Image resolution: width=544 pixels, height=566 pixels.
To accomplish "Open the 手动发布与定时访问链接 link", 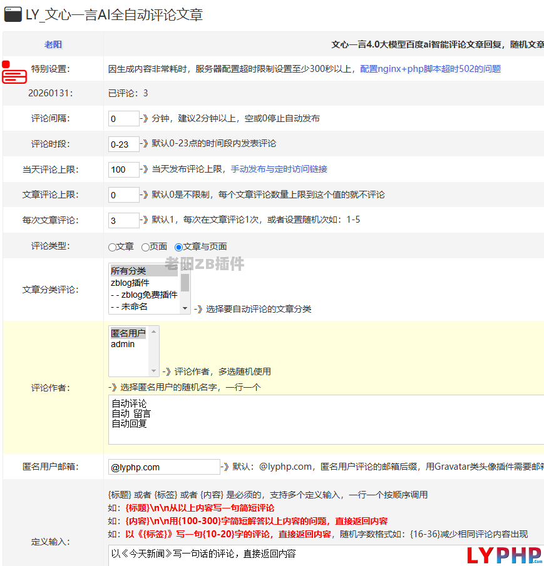I will point(279,169).
